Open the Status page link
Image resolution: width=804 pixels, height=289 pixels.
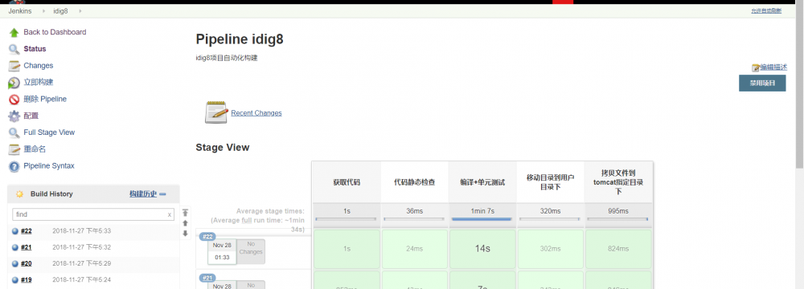tap(35, 49)
